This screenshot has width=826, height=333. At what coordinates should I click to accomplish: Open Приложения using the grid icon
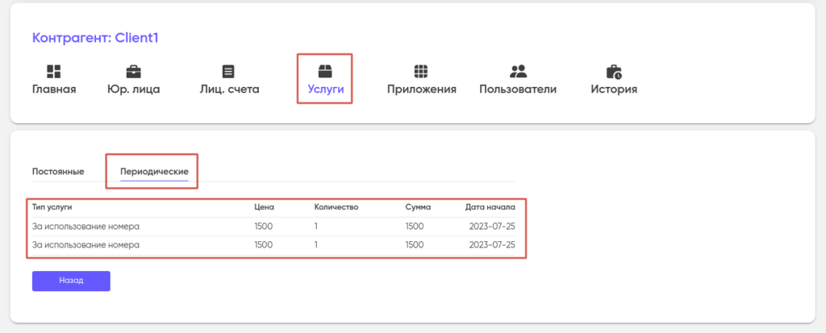pyautogui.click(x=421, y=71)
